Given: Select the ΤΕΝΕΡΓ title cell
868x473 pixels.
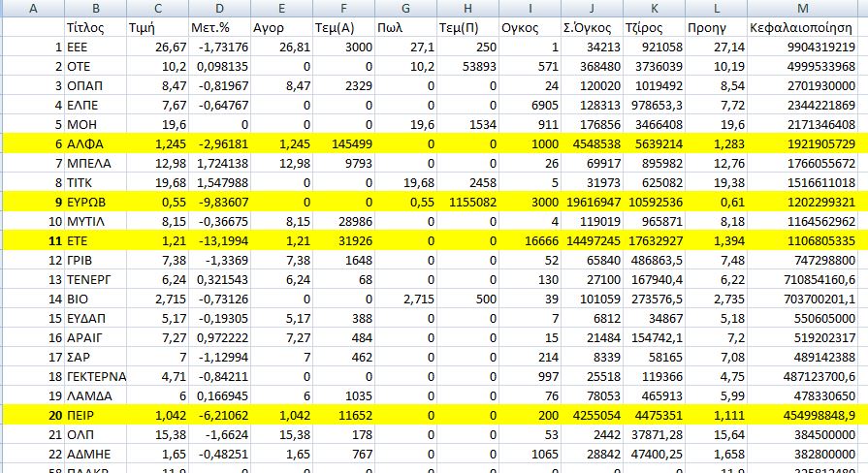Looking at the screenshot, I should tap(96, 279).
